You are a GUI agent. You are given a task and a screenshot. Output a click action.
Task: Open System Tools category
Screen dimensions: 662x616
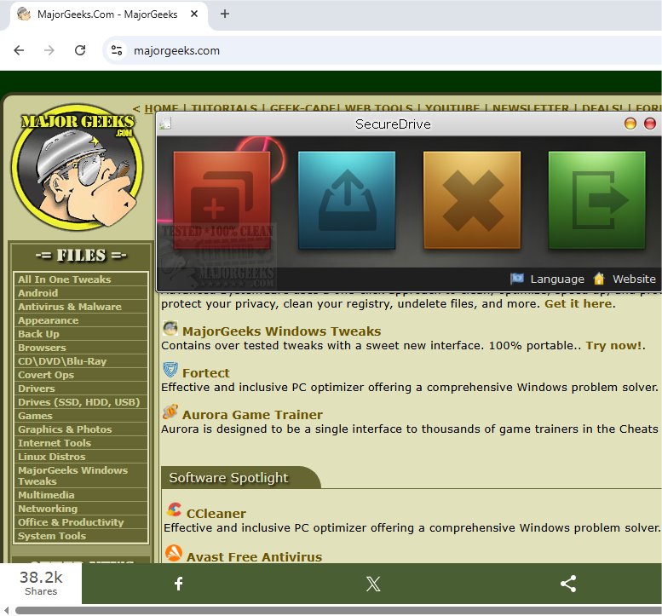(x=80, y=536)
